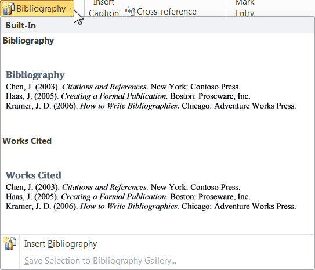This screenshot has height=270, width=315.
Task: Click the Bibliography ribbon button icon
Action: pos(8,9)
